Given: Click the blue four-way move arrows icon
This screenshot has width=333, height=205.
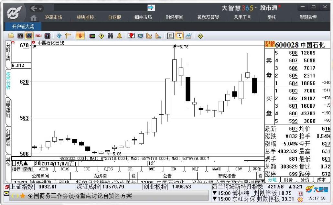Looking at the screenshot, I should point(59,36).
